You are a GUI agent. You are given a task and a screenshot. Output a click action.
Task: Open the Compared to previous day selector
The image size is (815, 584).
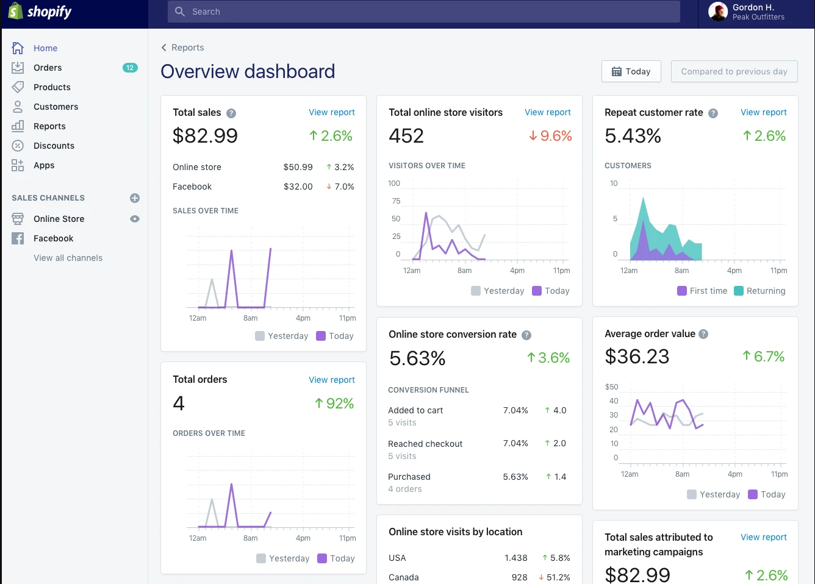(x=734, y=71)
